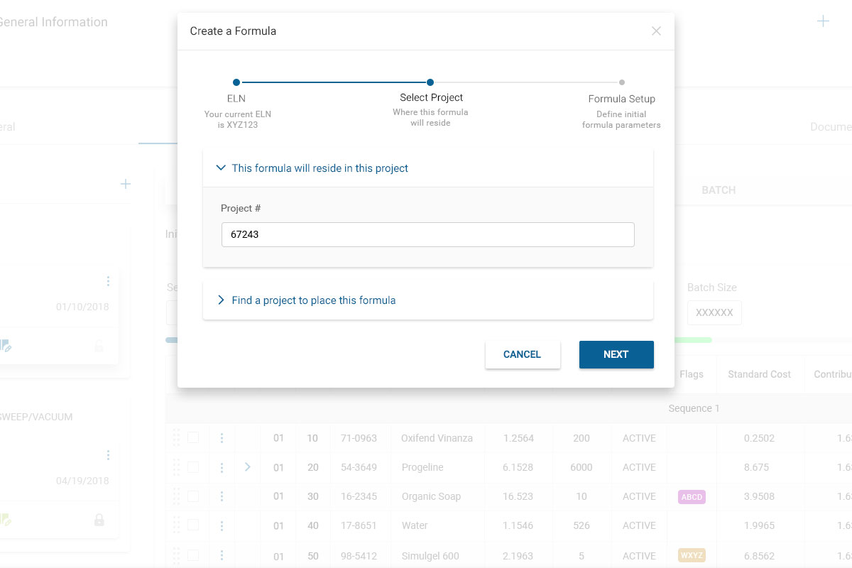This screenshot has width=852, height=568.
Task: Expand the Progeline row chevron
Action: click(248, 466)
